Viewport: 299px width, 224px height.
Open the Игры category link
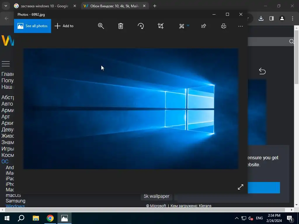[8, 149]
